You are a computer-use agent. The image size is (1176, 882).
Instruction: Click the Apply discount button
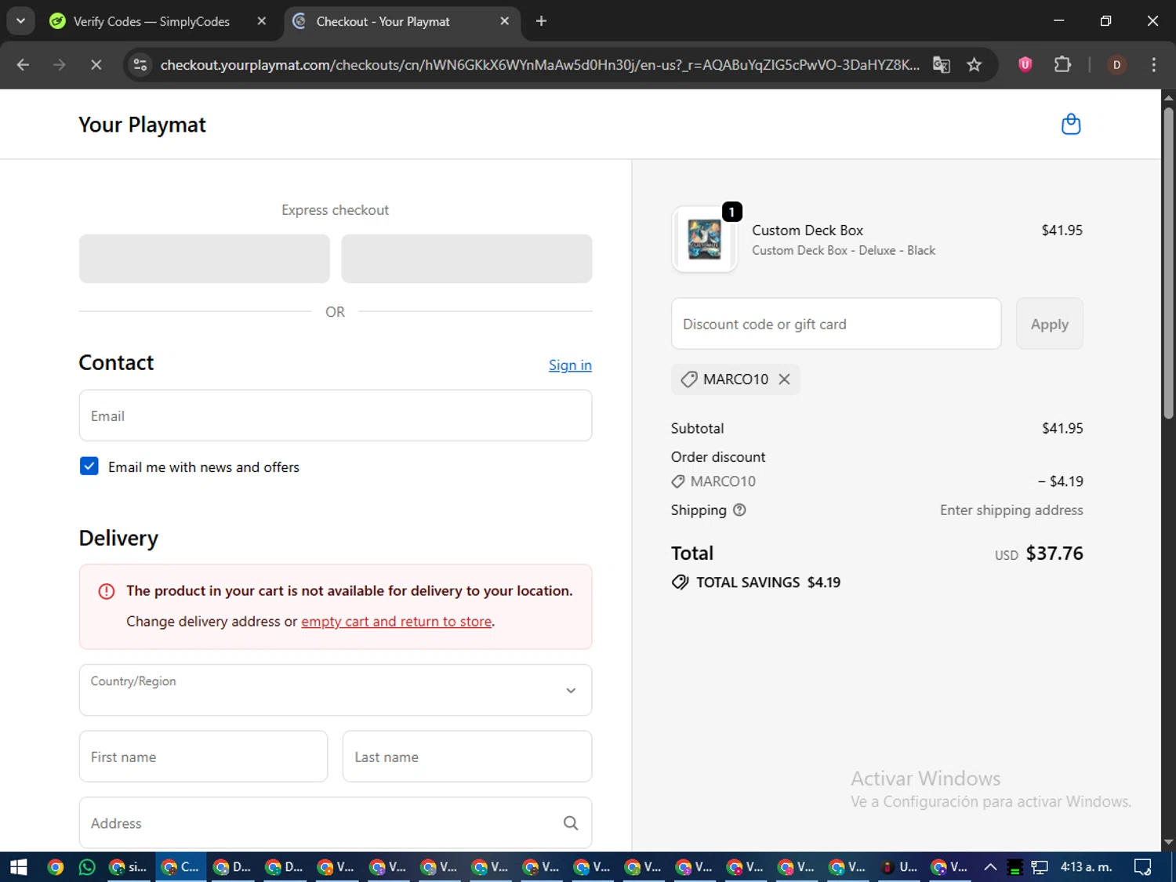pyautogui.click(x=1050, y=324)
